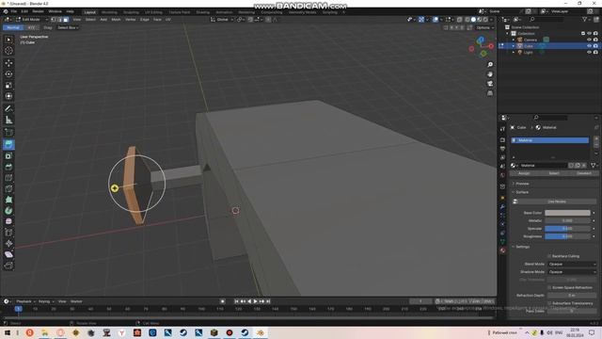Disable Collection render camera icon
602x339 pixels.
595,34
